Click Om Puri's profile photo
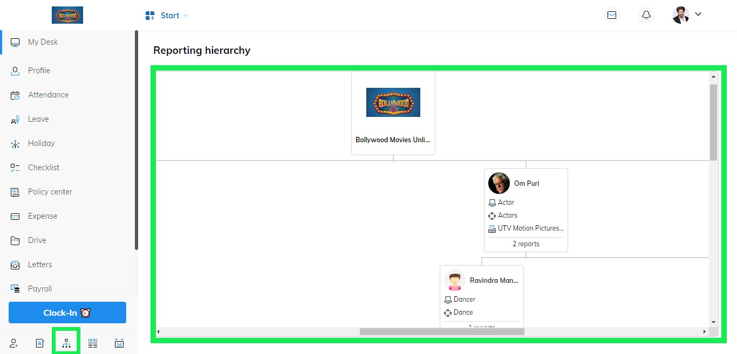 [499, 183]
